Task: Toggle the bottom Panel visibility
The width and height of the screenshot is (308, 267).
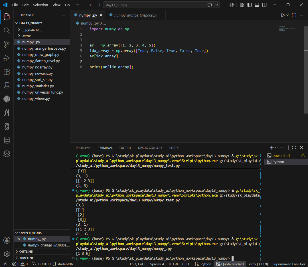Action: [x=257, y=5]
